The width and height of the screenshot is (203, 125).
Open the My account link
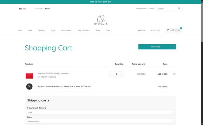155,30
